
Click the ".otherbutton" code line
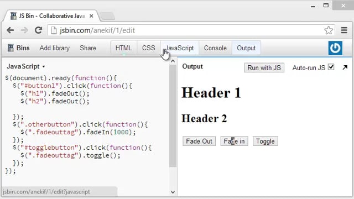point(80,124)
